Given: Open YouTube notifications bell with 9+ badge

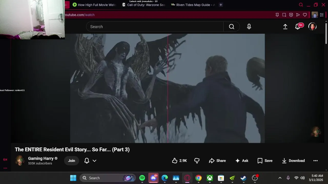Looking at the screenshot, I should click(298, 26).
